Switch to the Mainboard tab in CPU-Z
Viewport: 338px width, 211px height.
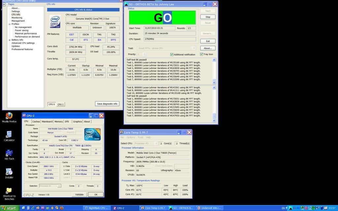47,121
